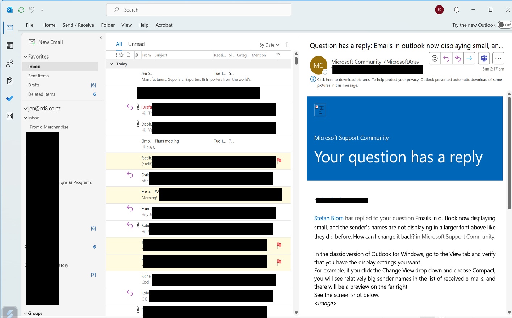Click Stefan Blom's profile link

(328, 218)
